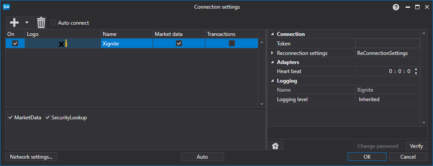Open help via question mark icon

point(396,7)
